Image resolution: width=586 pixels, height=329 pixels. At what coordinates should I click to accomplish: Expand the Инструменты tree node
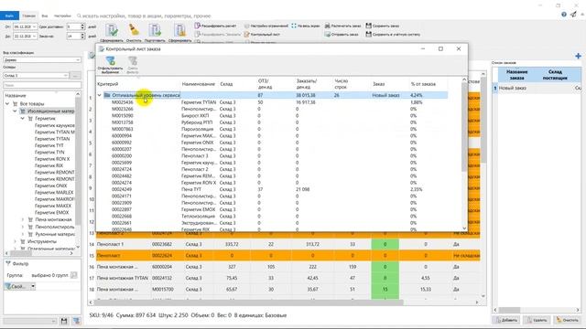15,241
